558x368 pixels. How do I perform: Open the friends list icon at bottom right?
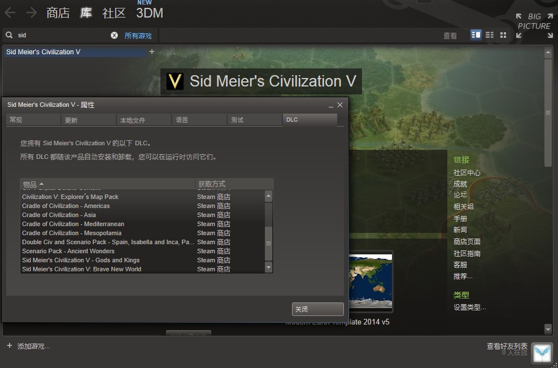(541, 353)
